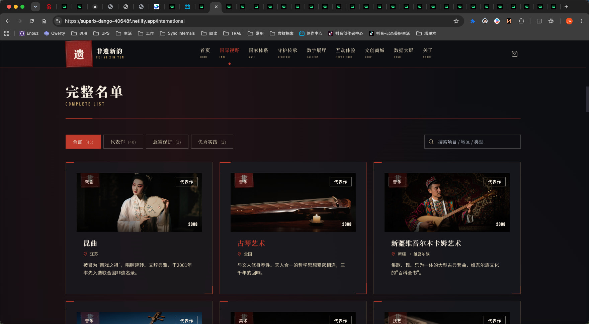Expand the 阅读 bookmarks folder
Screen dimensions: 589x324
[209, 33]
